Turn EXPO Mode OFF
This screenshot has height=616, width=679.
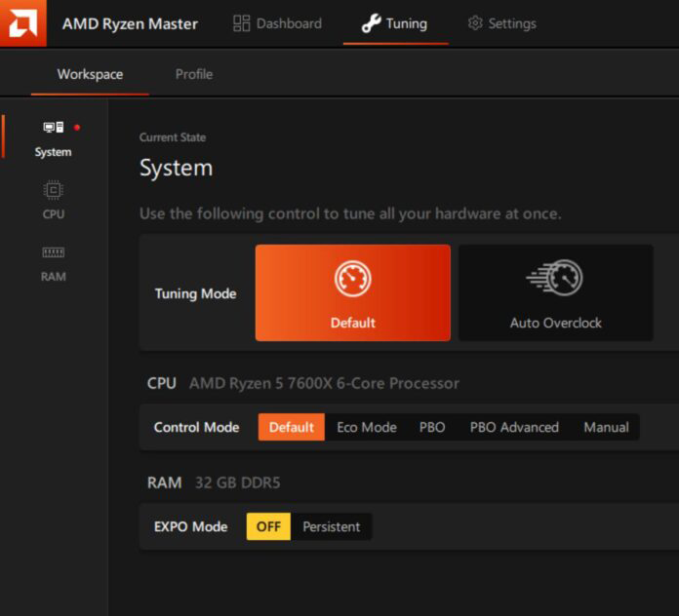click(x=268, y=526)
